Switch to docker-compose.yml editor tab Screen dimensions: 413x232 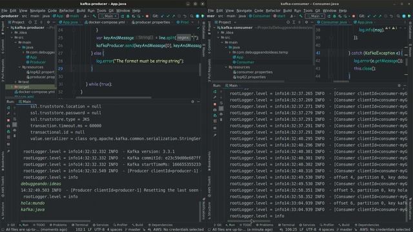(x=105, y=23)
